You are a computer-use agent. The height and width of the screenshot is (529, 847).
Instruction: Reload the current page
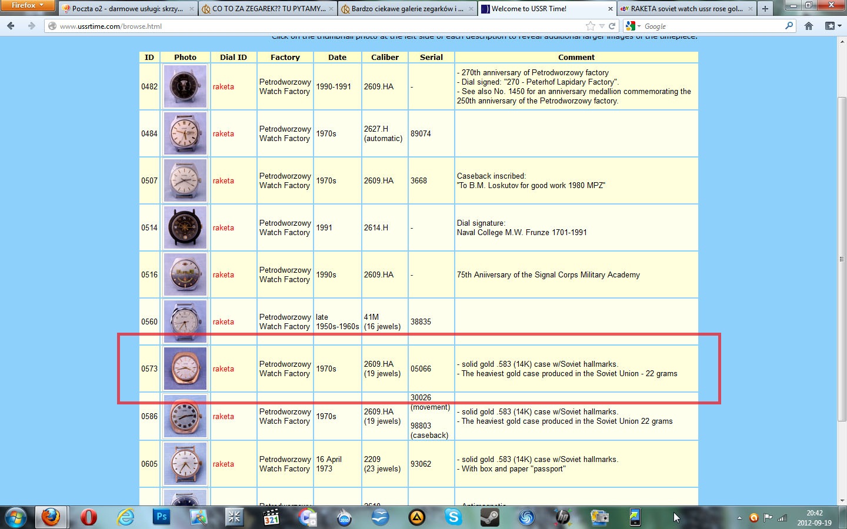point(612,26)
